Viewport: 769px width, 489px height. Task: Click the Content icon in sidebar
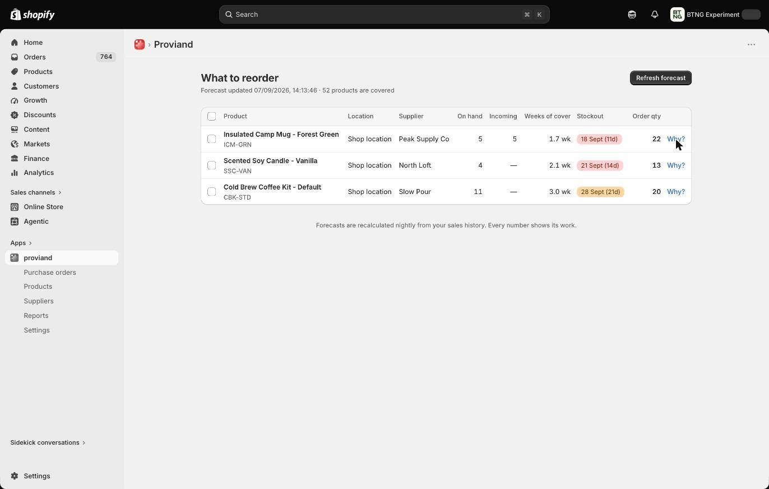(15, 130)
